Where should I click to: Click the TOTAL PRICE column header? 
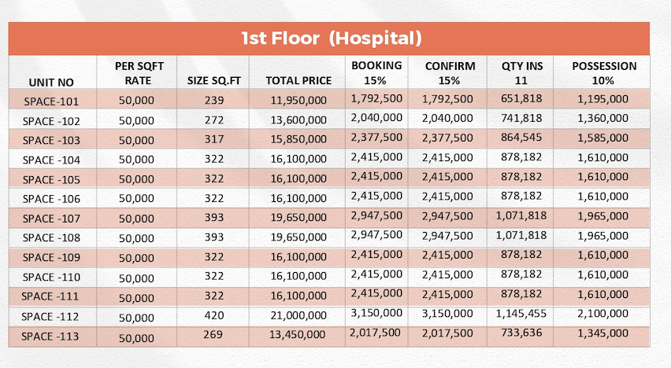298,81
